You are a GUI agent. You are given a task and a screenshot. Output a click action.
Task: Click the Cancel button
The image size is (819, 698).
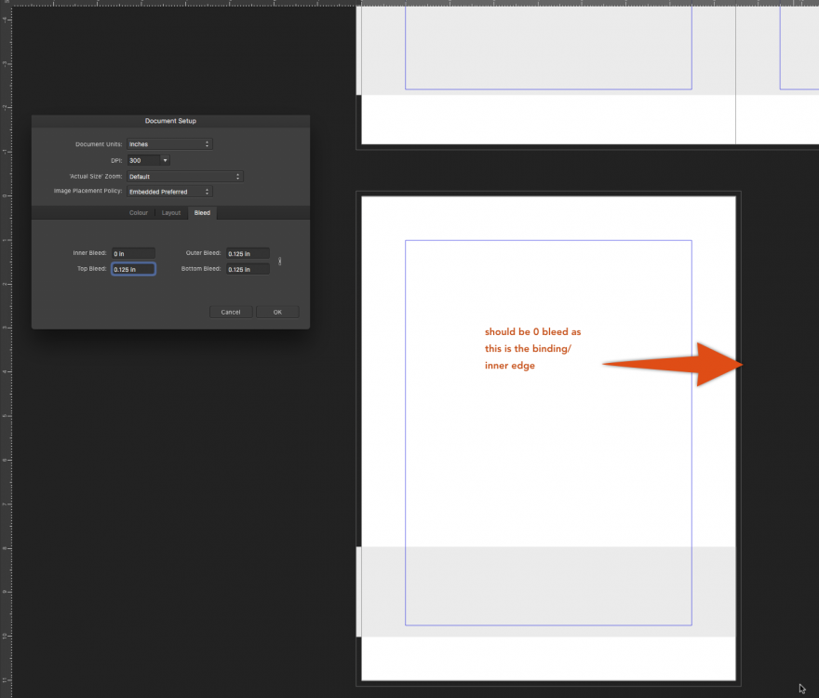click(x=231, y=312)
